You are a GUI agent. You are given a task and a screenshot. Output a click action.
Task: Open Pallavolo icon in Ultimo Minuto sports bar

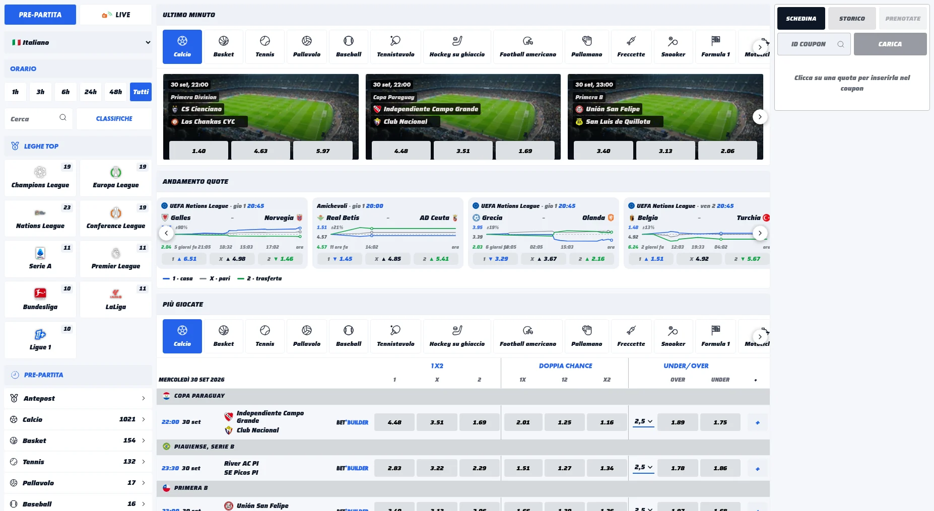pos(307,46)
